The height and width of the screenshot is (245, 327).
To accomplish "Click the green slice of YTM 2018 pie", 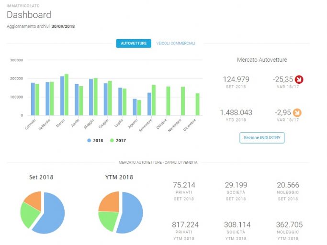I will 109,220.
